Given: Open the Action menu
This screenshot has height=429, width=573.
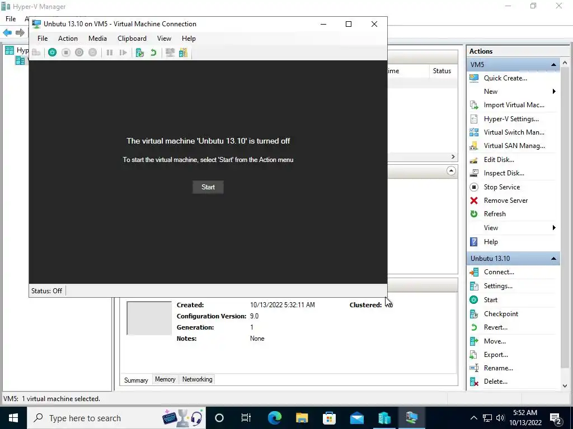Looking at the screenshot, I should click(x=68, y=39).
